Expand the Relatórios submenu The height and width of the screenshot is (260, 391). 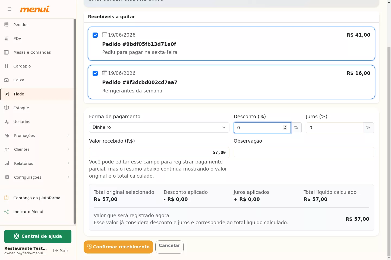click(x=68, y=163)
